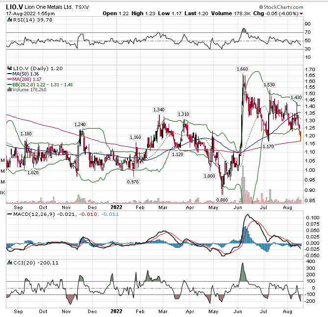The height and width of the screenshot is (317, 328).
Task: Click the Chg -0.05 (-4.00%) value
Action: [276, 14]
